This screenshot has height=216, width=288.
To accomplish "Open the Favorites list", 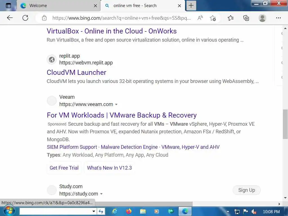I will [231, 18].
